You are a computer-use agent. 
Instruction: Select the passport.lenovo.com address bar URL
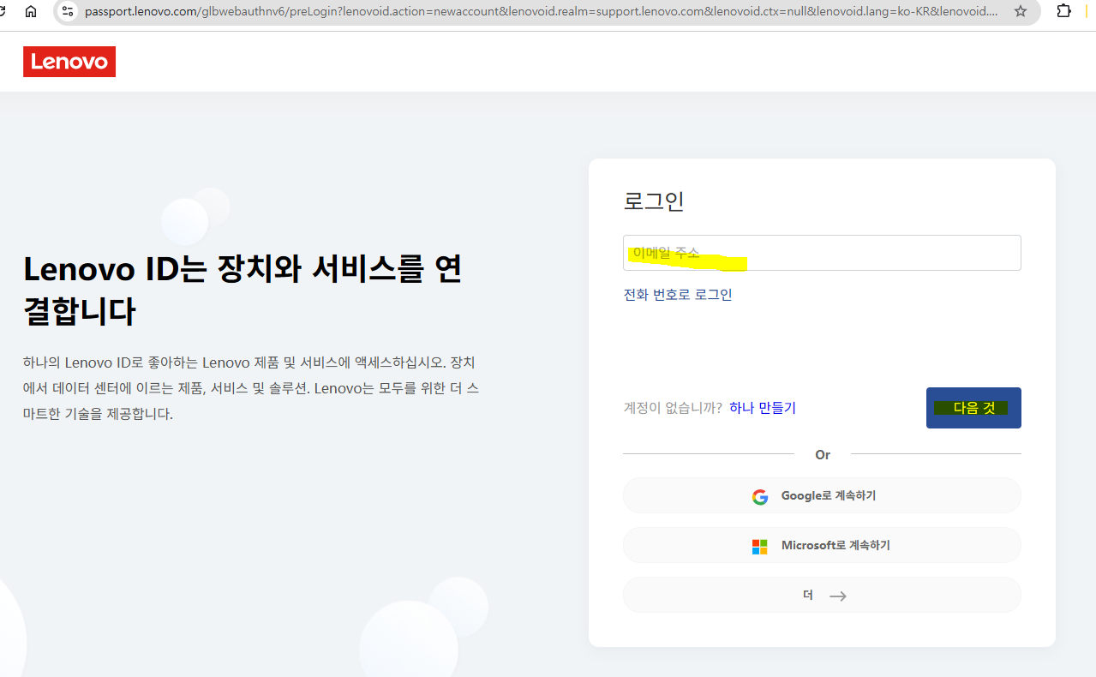(x=540, y=11)
